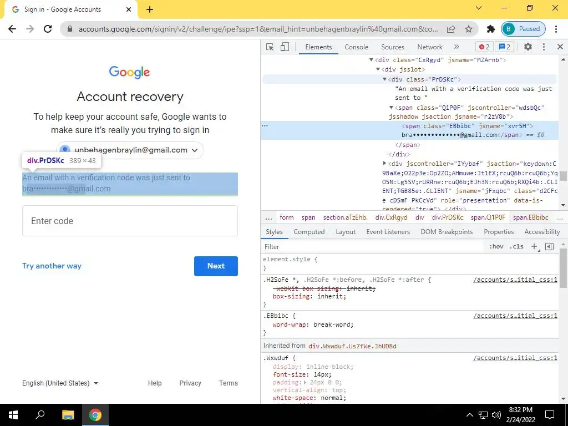Show more DevTools panels chevron

click(457, 47)
